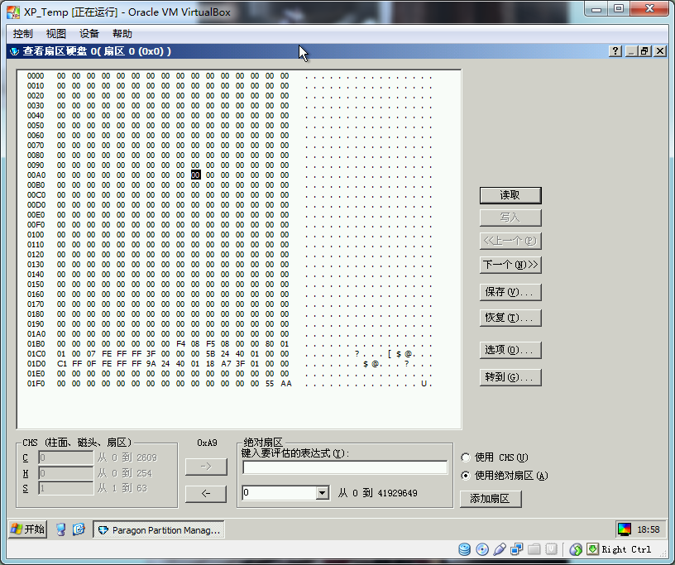Click the optical disc indicator in status bar

tap(482, 549)
